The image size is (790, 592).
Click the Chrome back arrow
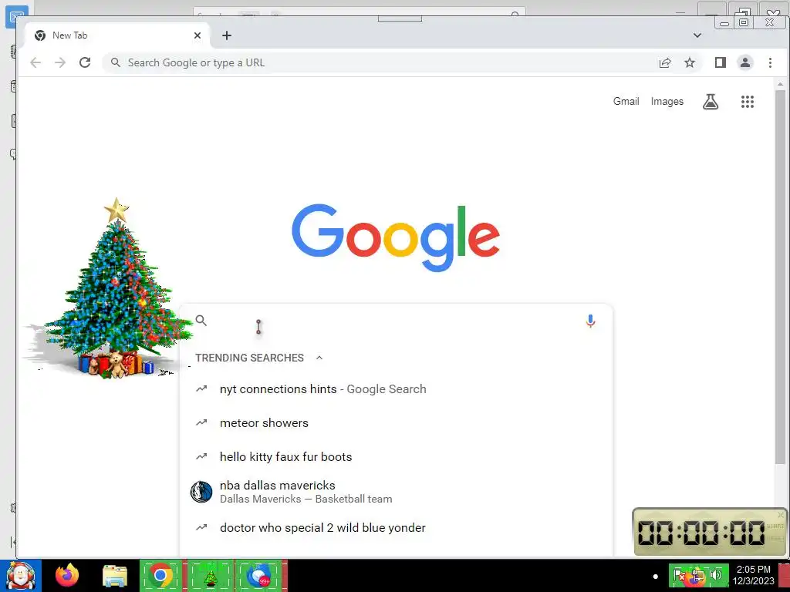(35, 62)
